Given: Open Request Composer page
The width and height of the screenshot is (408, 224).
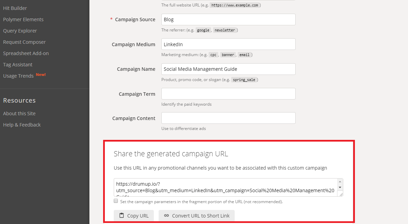Looking at the screenshot, I should tap(24, 42).
